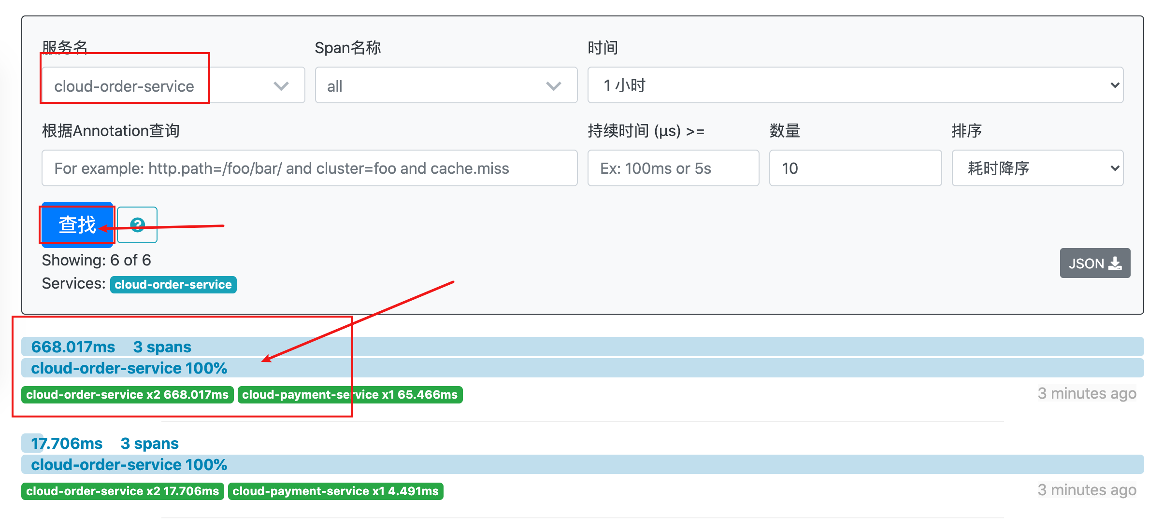Expand the Span name dropdown chevron
1149x528 pixels.
pyautogui.click(x=553, y=86)
